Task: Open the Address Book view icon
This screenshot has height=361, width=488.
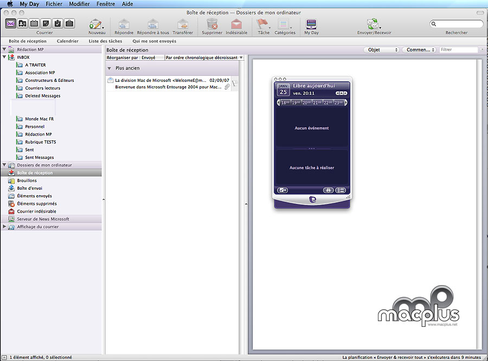Action: 22,23
